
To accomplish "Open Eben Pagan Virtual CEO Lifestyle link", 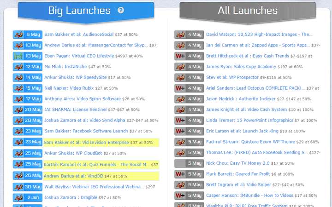I will [x=79, y=56].
